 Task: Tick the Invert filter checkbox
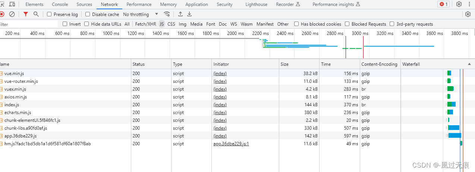(x=65, y=24)
